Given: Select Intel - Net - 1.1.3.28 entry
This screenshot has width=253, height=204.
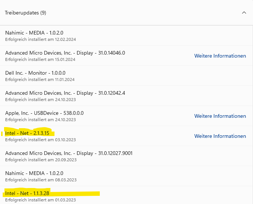Looking at the screenshot, I should (x=126, y=195).
